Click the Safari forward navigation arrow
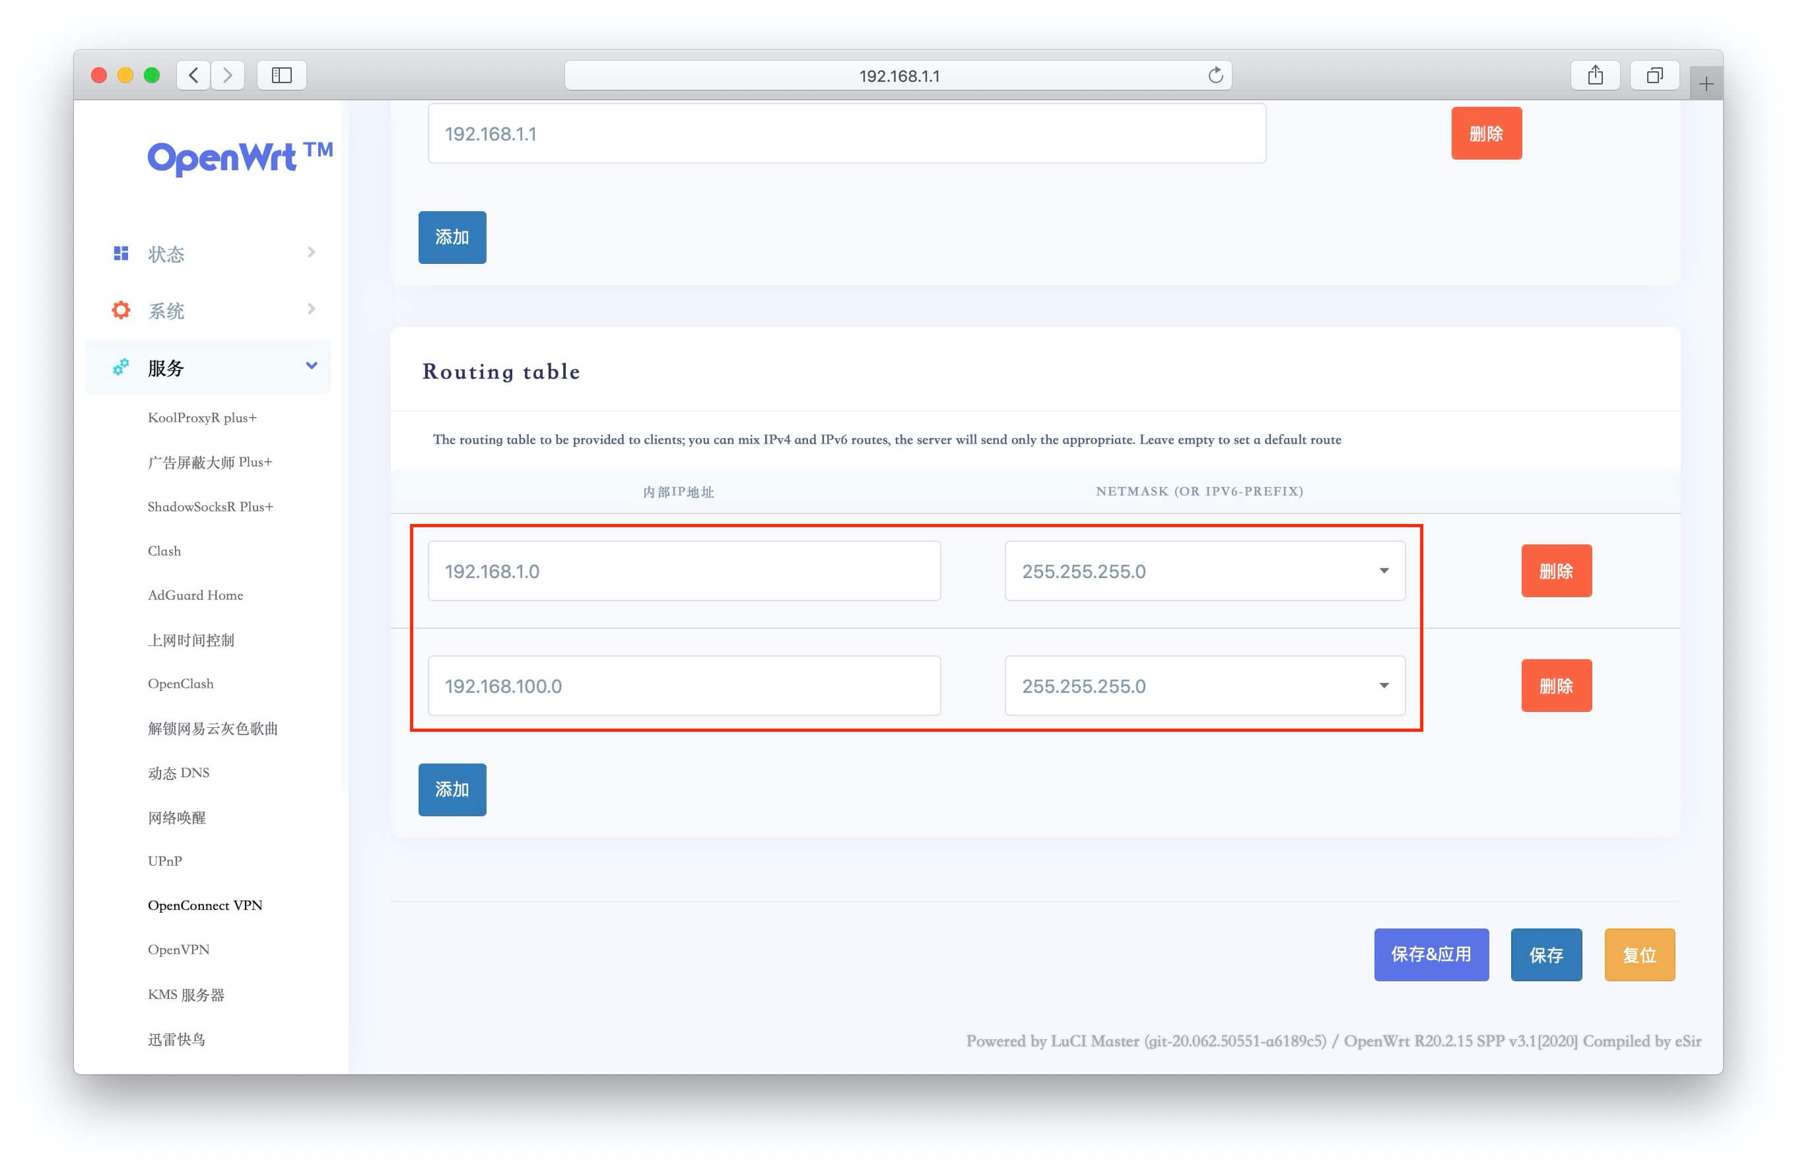This screenshot has width=1797, height=1172. (x=227, y=75)
